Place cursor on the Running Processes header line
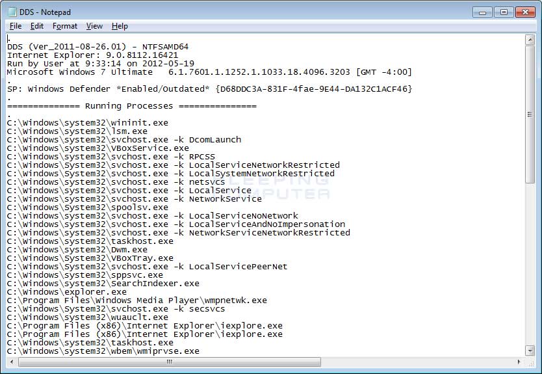 132,106
